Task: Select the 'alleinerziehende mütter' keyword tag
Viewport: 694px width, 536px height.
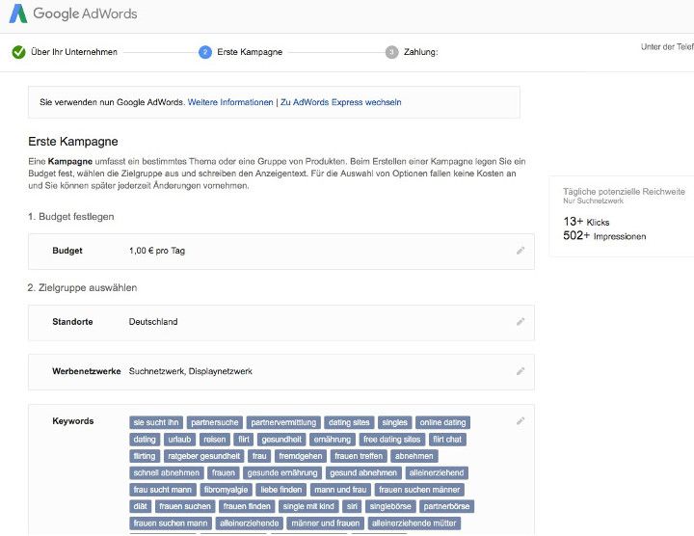Action: [414, 523]
